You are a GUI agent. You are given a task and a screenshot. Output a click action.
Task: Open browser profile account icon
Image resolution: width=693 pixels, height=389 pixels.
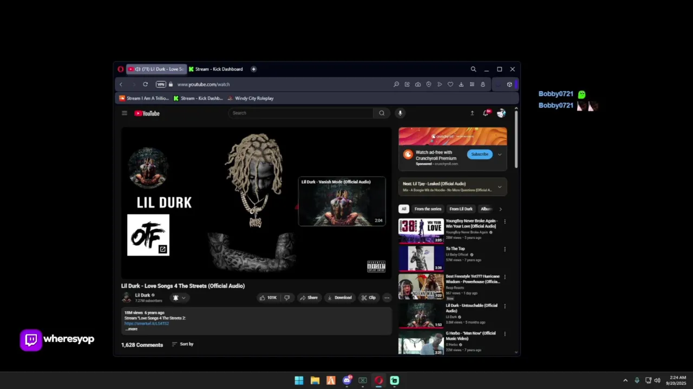pos(482,84)
